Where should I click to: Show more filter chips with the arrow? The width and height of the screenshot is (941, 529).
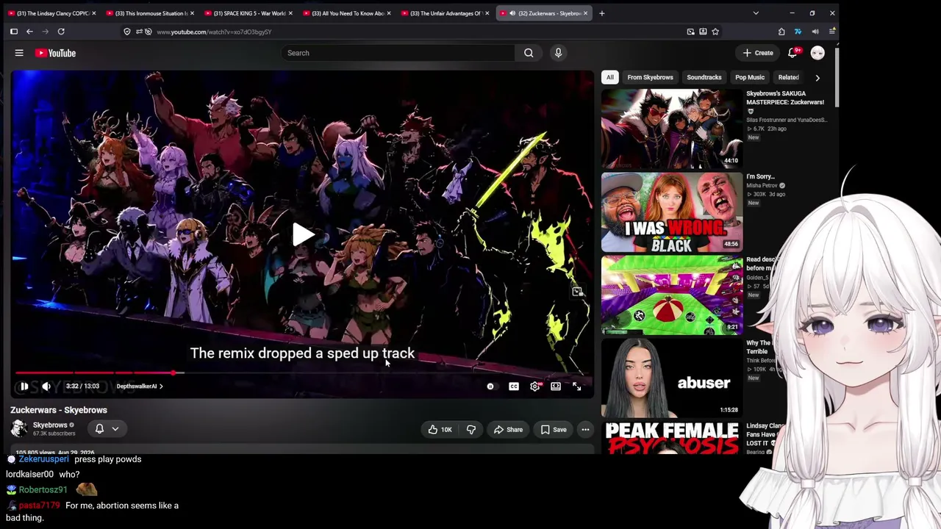tap(817, 77)
